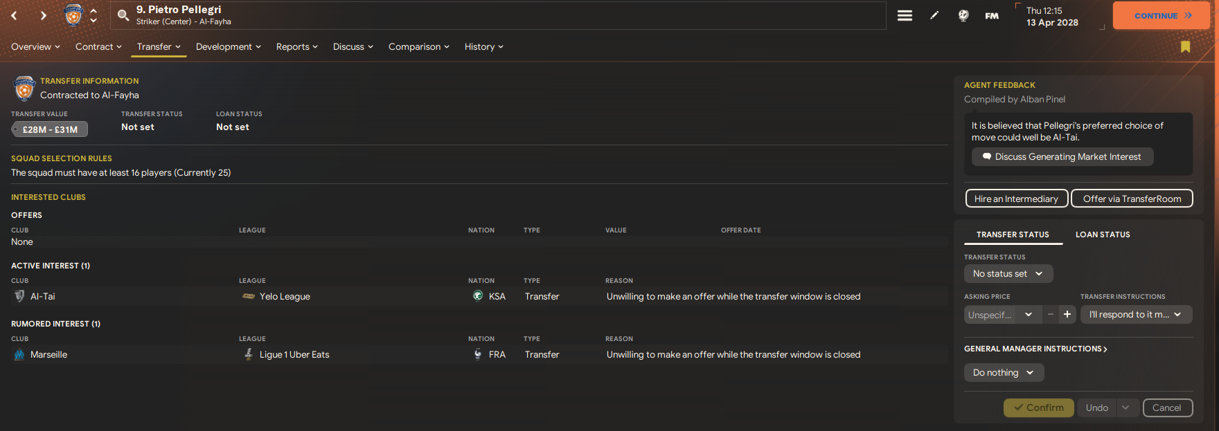Select previous player with up chevron
Screen dimensions: 1219x431
coord(94,10)
